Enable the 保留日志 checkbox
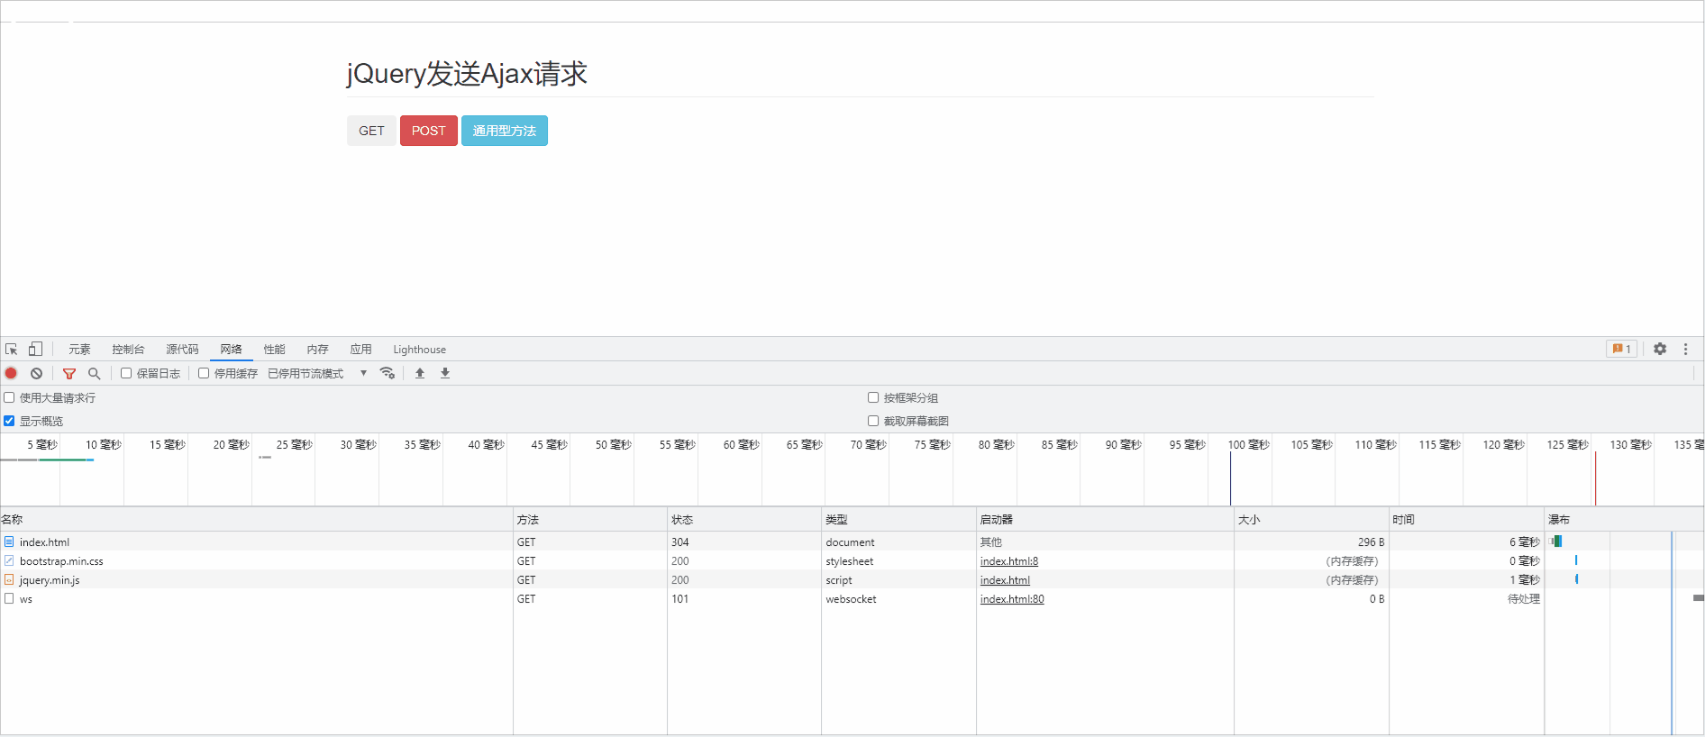The height and width of the screenshot is (737, 1705). [x=127, y=373]
